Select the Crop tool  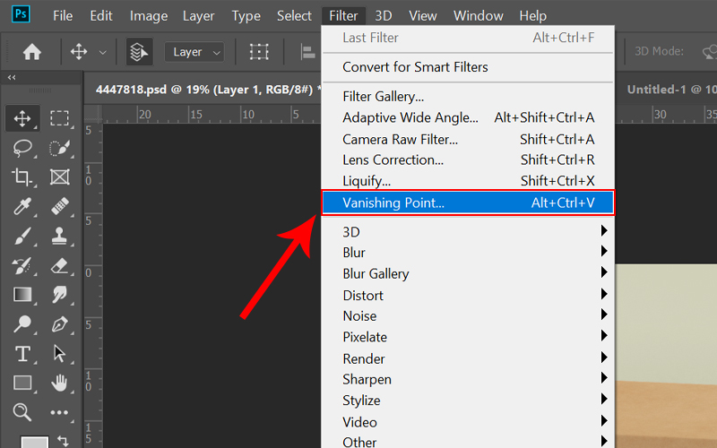22,177
